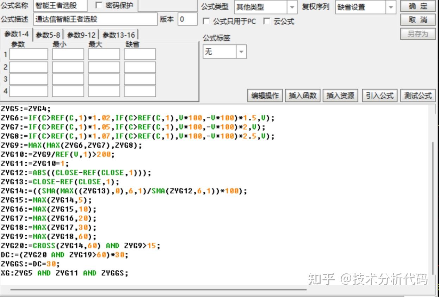Click the horizontal scrollbar below the code
The image size is (439, 297).
(159, 290)
